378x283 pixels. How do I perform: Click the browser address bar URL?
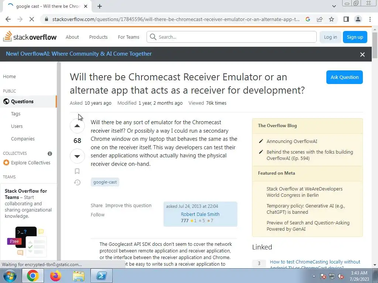(176, 19)
